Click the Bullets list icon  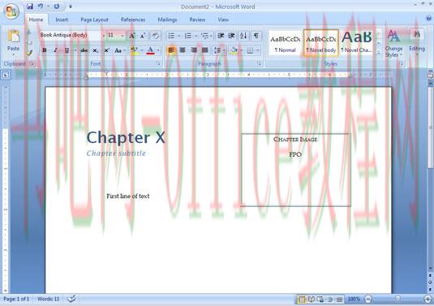pyautogui.click(x=171, y=36)
